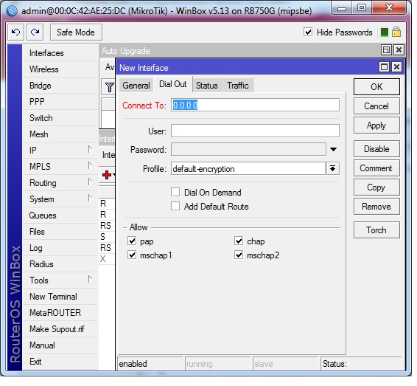Open the Files menu

(x=60, y=232)
